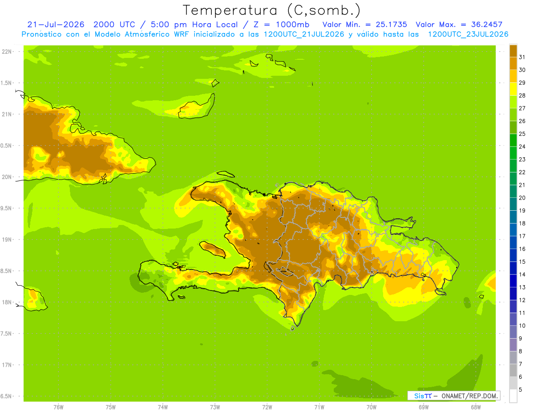Pick the purple swatch between 8 and 9
The image size is (534, 413).
(x=513, y=345)
